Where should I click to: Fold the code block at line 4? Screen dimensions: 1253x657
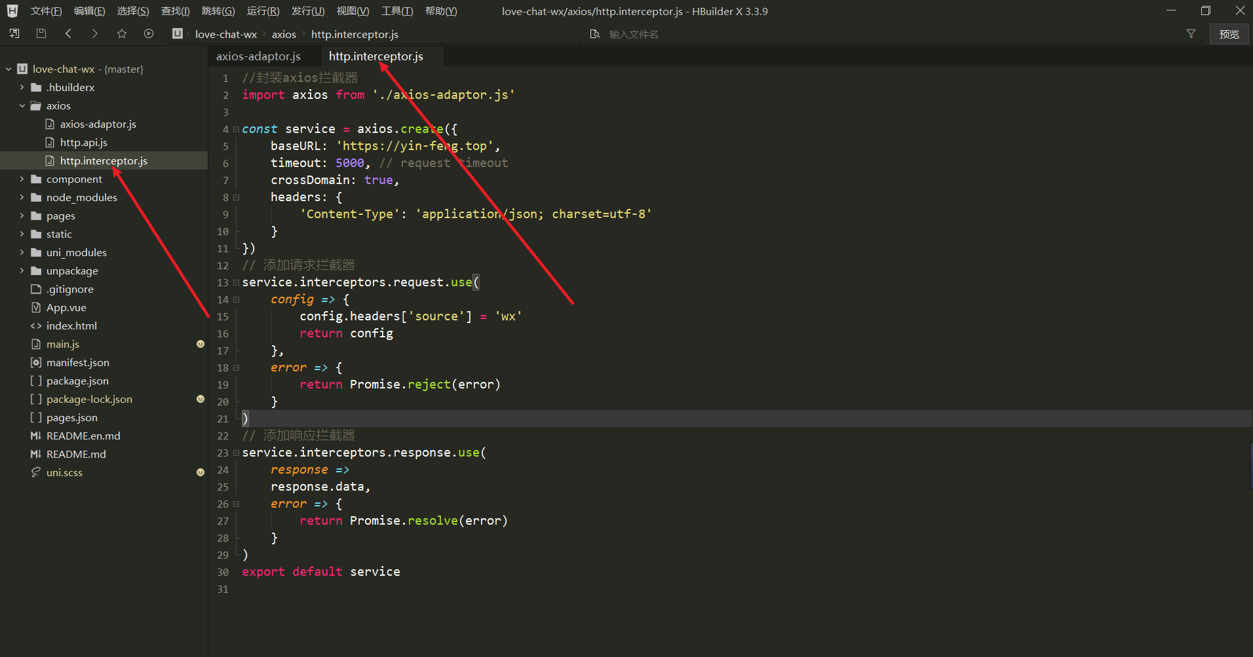tap(236, 129)
